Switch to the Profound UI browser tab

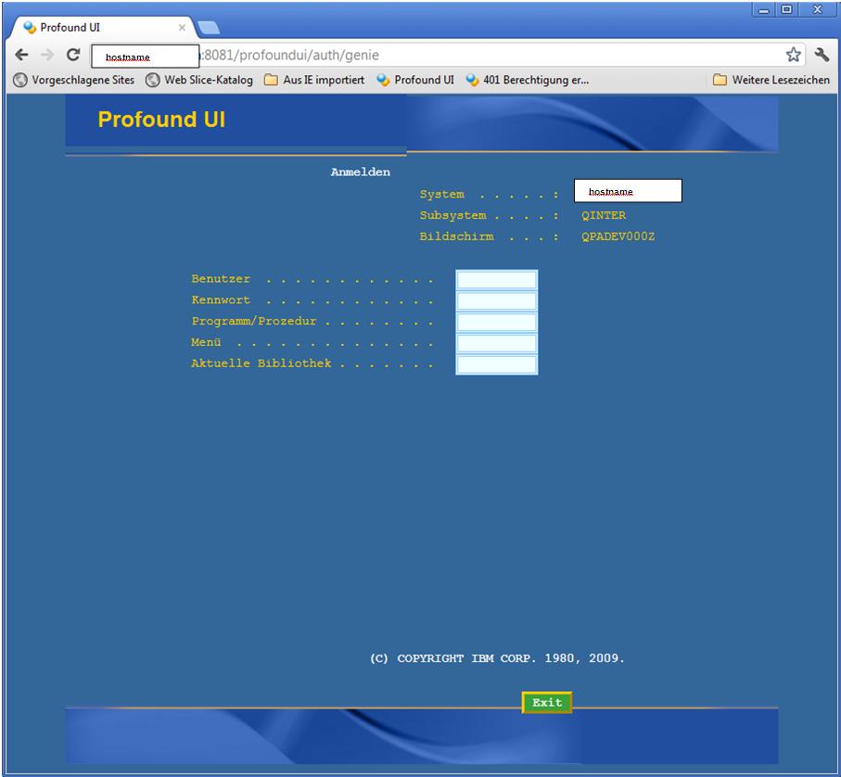(x=102, y=27)
